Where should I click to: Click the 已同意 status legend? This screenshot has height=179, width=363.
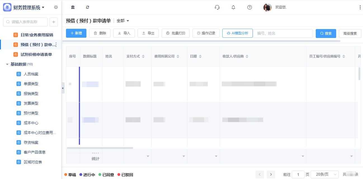(106, 175)
